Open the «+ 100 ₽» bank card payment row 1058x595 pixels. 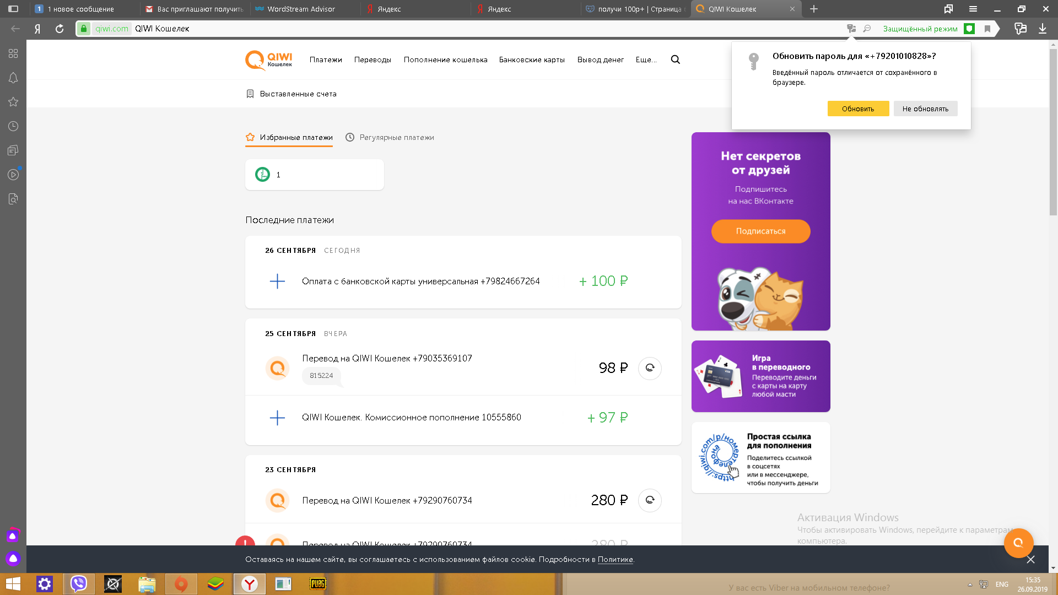click(x=463, y=281)
